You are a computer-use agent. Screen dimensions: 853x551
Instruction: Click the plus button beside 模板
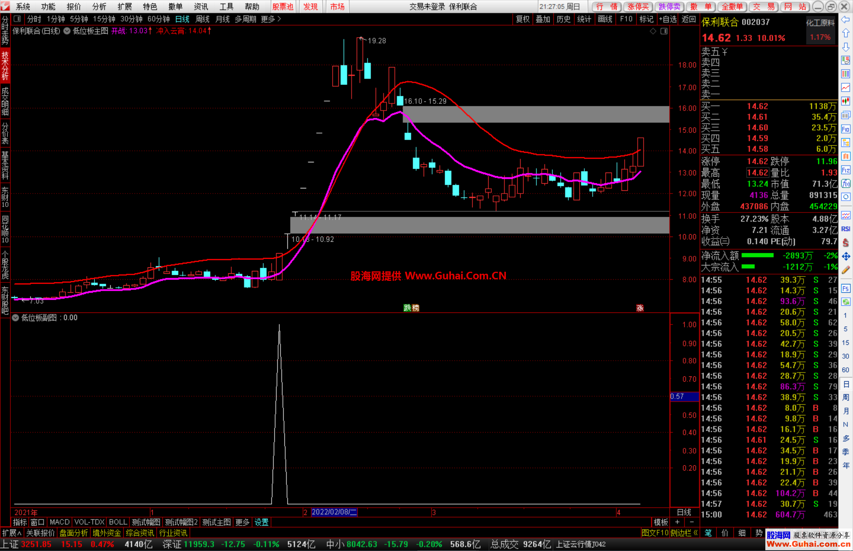click(x=677, y=522)
